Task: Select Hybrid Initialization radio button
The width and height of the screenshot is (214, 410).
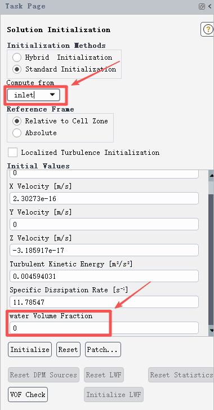Action: pyautogui.click(x=17, y=57)
